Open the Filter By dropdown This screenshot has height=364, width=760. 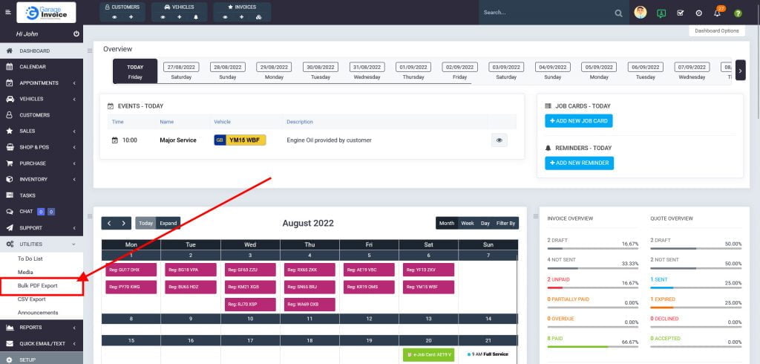click(x=506, y=223)
